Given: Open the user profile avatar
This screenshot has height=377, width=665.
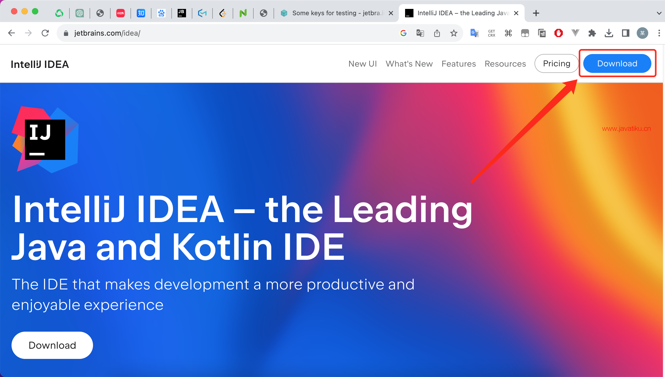Looking at the screenshot, I should click(x=642, y=33).
